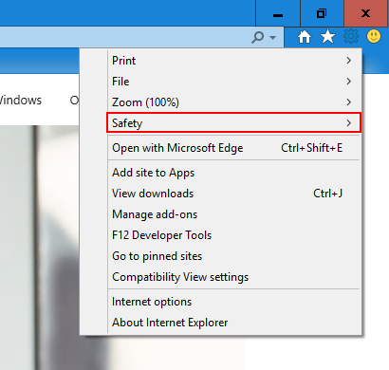Choose Open with Microsoft Edge
389x370 pixels.
click(234, 148)
